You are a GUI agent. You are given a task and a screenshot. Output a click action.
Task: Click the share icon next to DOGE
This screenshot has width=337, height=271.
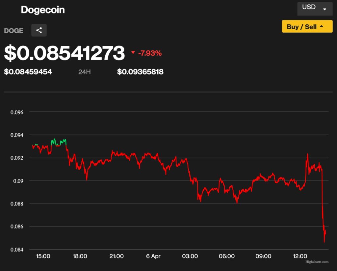[x=39, y=30]
